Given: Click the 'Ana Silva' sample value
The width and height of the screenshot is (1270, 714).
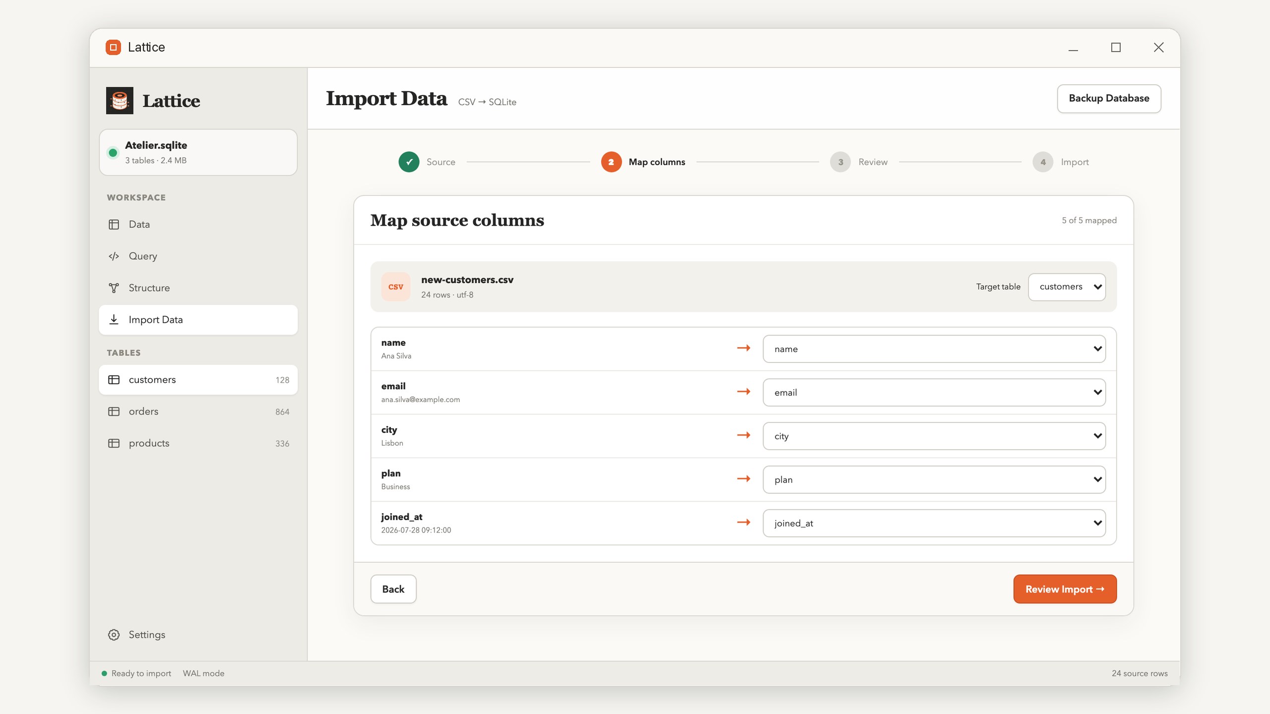Looking at the screenshot, I should [x=396, y=356].
